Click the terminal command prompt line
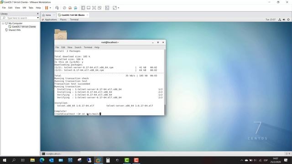 (109, 114)
